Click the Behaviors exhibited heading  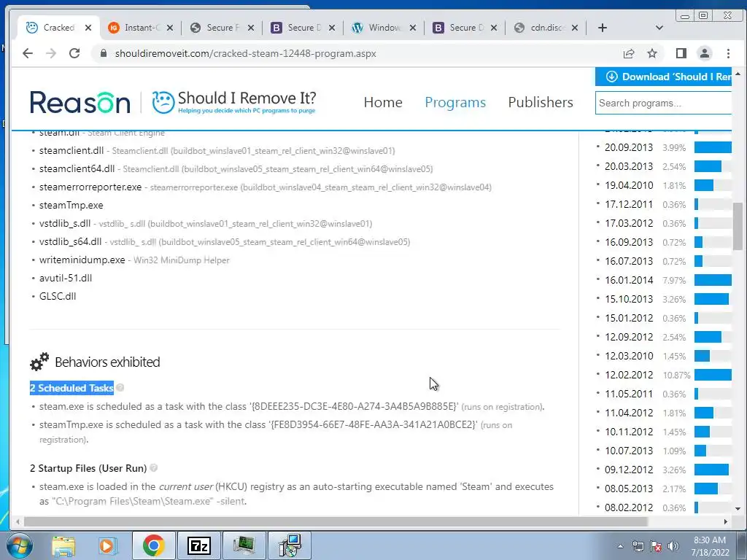(107, 362)
